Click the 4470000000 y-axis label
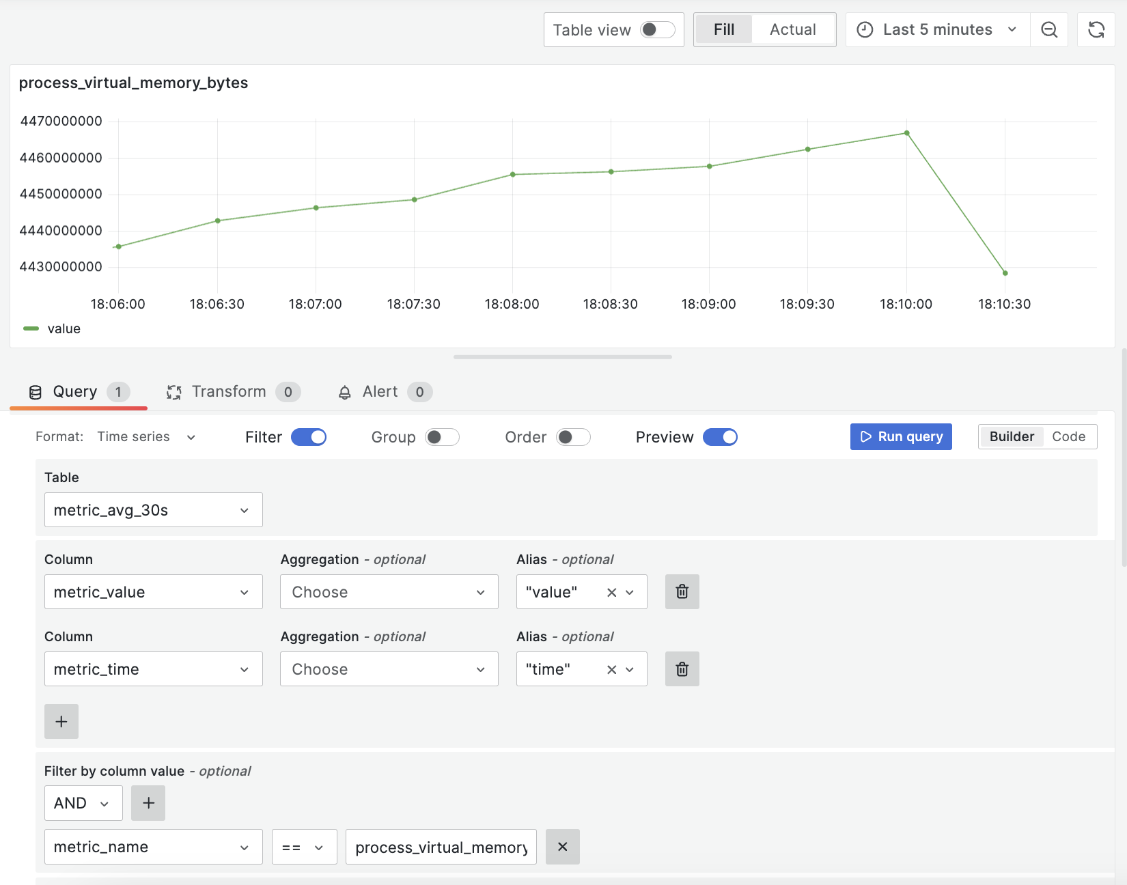 pyautogui.click(x=61, y=121)
